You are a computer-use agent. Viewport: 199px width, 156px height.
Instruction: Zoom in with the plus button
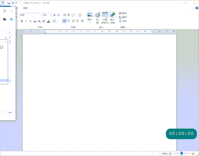point(193,154)
